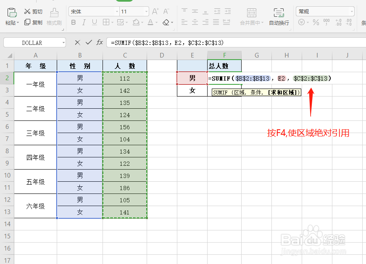
Task: Increase font size with the A+ icon
Action: (x=155, y=11)
